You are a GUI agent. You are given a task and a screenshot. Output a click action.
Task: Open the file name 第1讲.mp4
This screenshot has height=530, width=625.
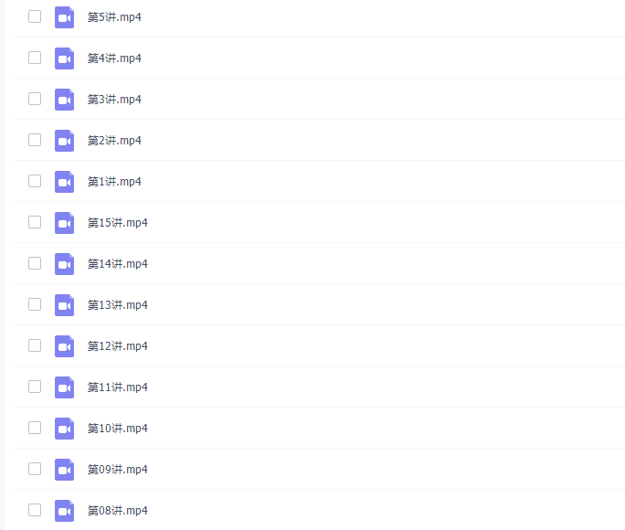click(x=114, y=182)
